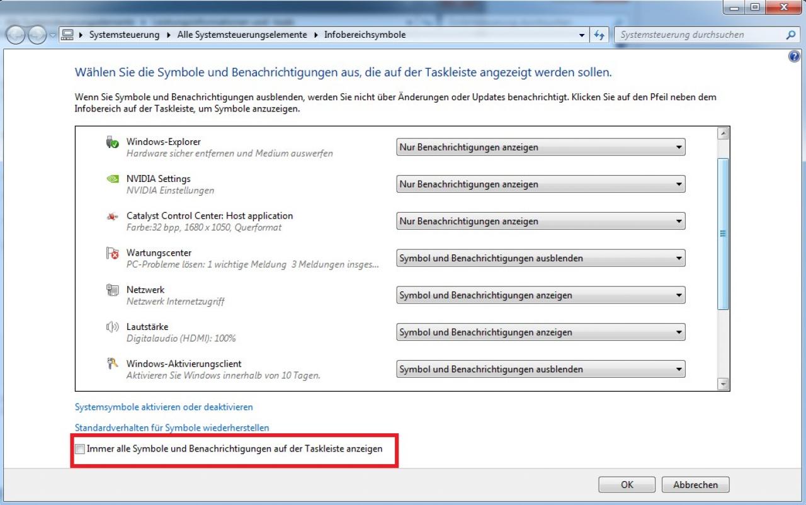
Task: Click the computer icon in address bar
Action: point(68,35)
